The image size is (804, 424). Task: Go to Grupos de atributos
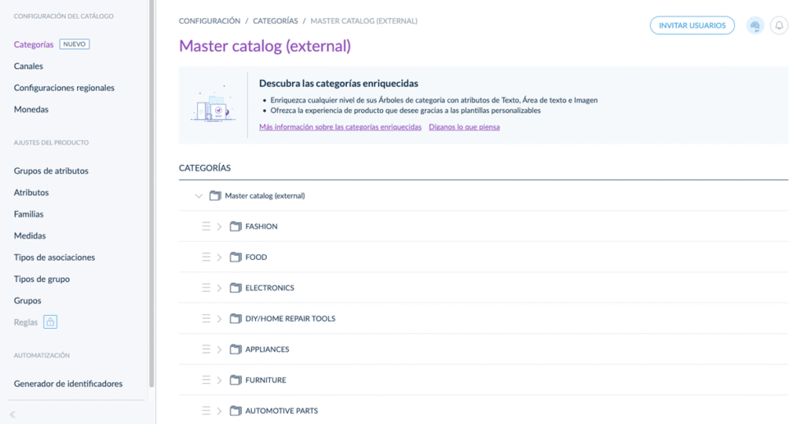pyautogui.click(x=51, y=170)
